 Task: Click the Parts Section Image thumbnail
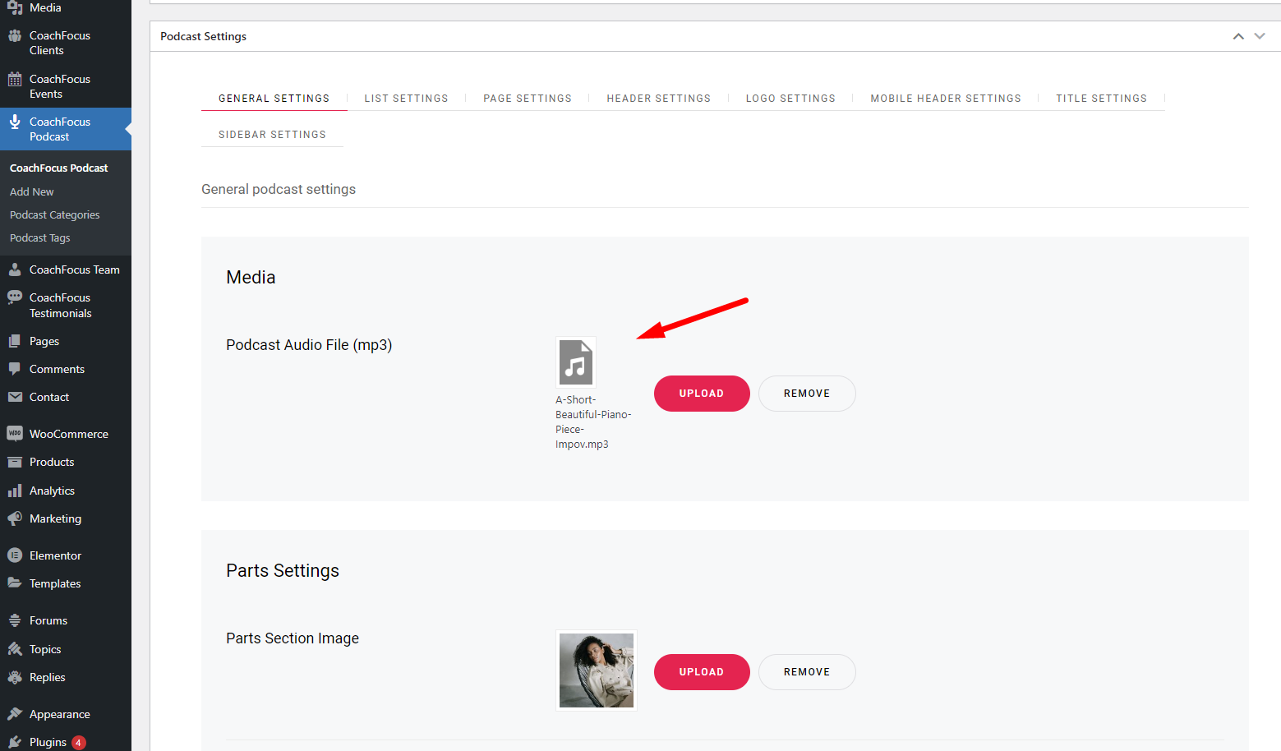click(597, 670)
